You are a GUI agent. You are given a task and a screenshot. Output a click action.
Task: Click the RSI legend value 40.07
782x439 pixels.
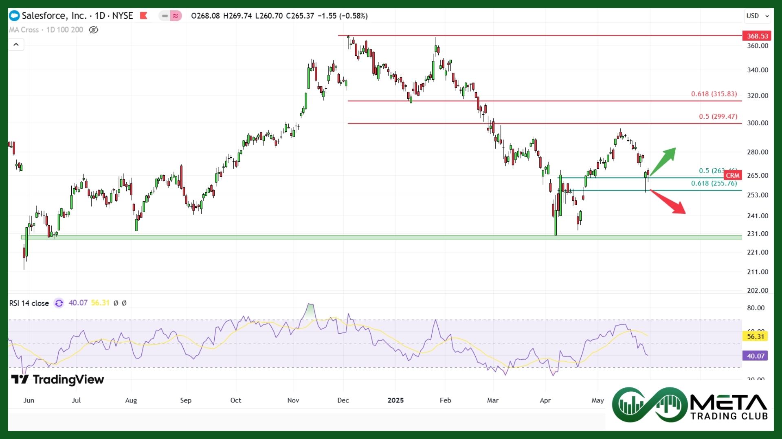coord(78,303)
